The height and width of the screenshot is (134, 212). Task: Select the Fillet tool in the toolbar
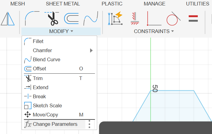pyautogui.click(x=32, y=18)
